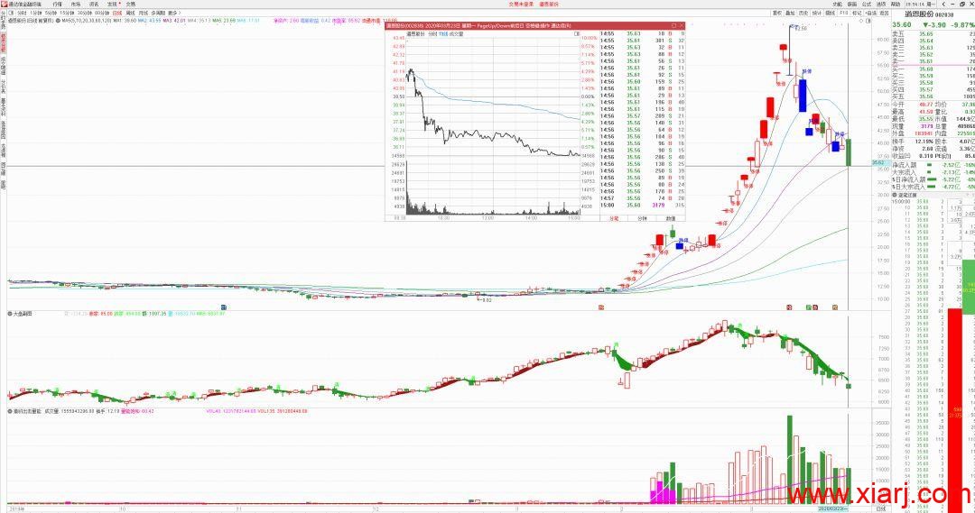
Task: Open MA indicator settings gear icon
Action: (x=58, y=21)
